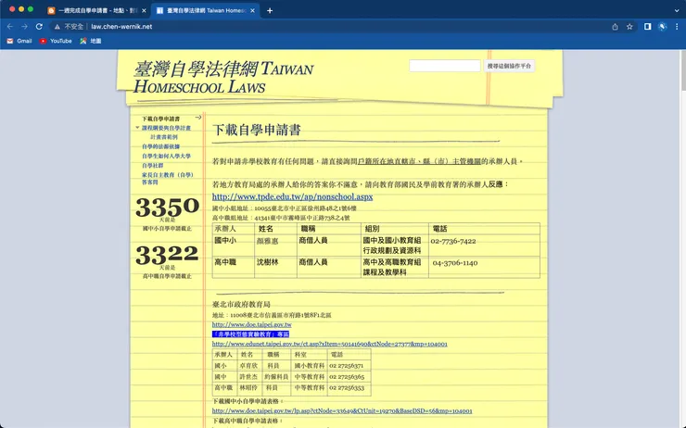Click the name cell 沈樹林
Viewport: 686px width, 428px height.
click(267, 262)
